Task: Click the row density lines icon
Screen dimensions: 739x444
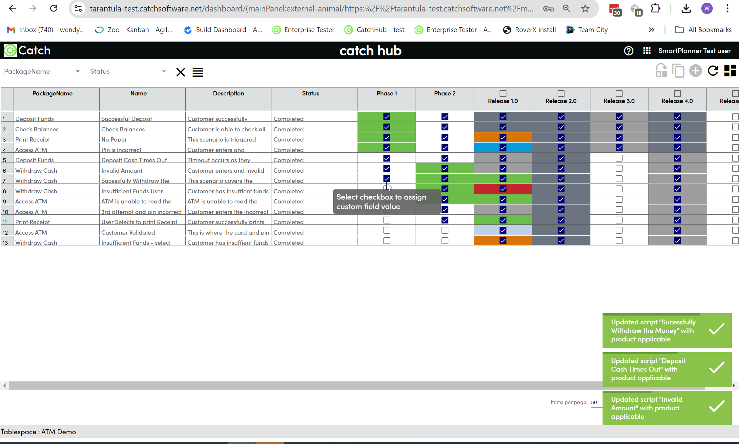Action: click(x=197, y=72)
